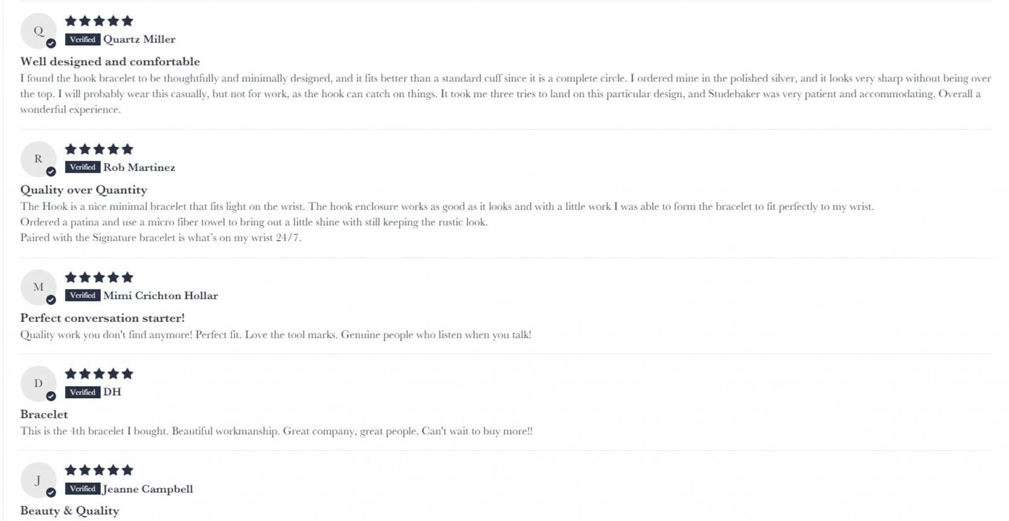Select the 'Quality over Quantity' review heading
This screenshot has width=1009, height=521.
(x=83, y=190)
